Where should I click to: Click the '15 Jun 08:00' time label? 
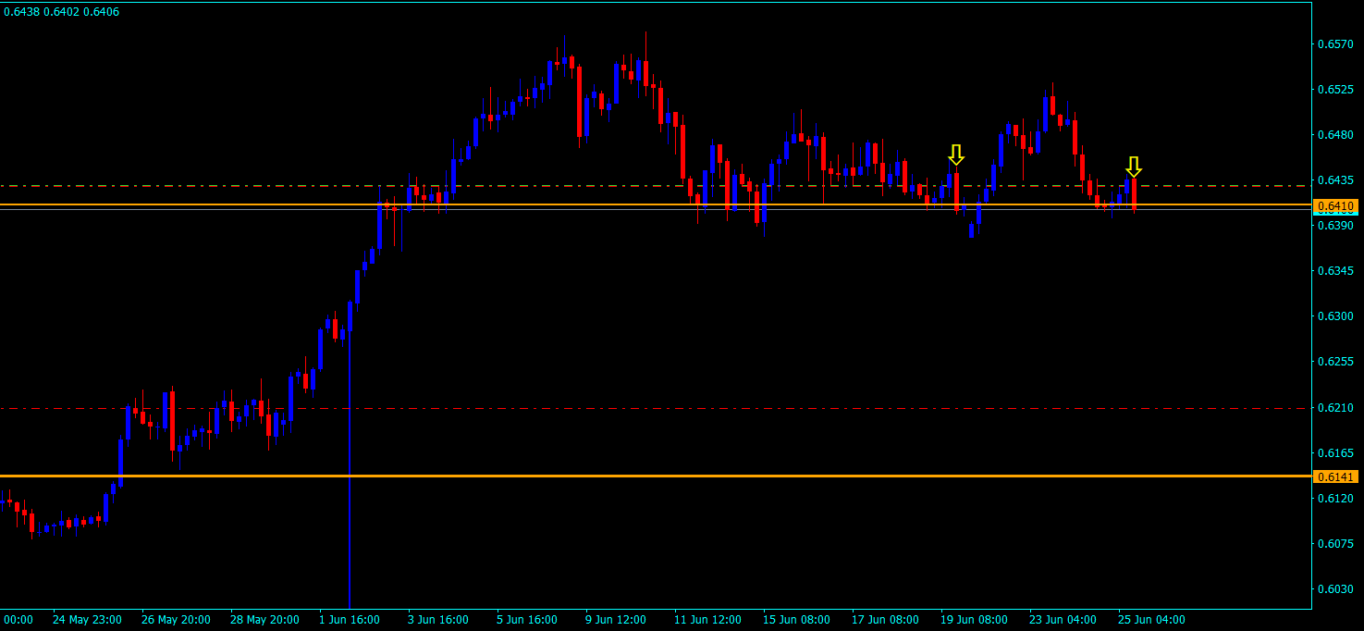[797, 619]
